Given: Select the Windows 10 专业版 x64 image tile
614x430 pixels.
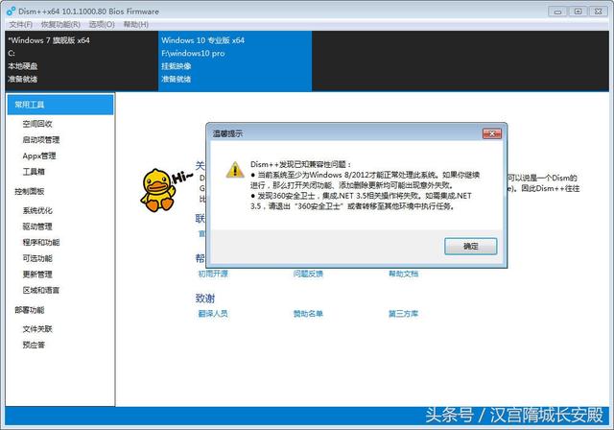Looking at the screenshot, I should point(235,61).
